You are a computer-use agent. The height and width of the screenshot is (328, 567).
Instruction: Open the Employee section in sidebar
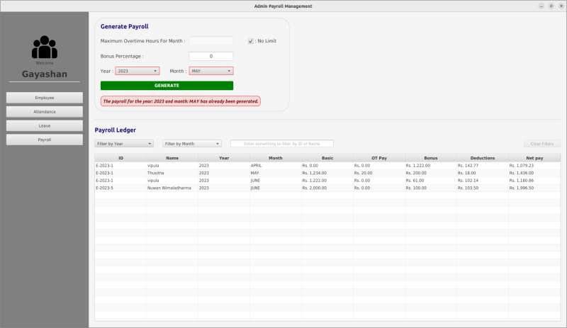point(45,98)
